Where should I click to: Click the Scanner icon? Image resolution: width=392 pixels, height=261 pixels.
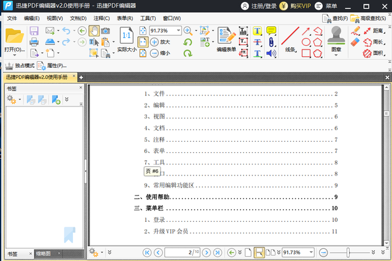tap(50, 42)
